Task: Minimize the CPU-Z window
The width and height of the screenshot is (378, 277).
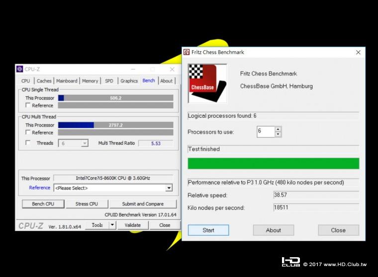Action: 133,69
